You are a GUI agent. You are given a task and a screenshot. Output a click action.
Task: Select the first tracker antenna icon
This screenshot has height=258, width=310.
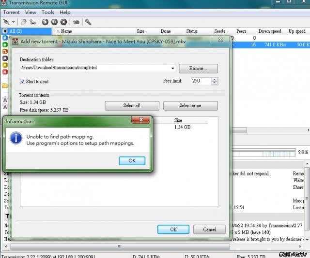point(5,99)
